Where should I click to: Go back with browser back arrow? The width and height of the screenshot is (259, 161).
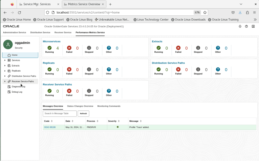5,12
